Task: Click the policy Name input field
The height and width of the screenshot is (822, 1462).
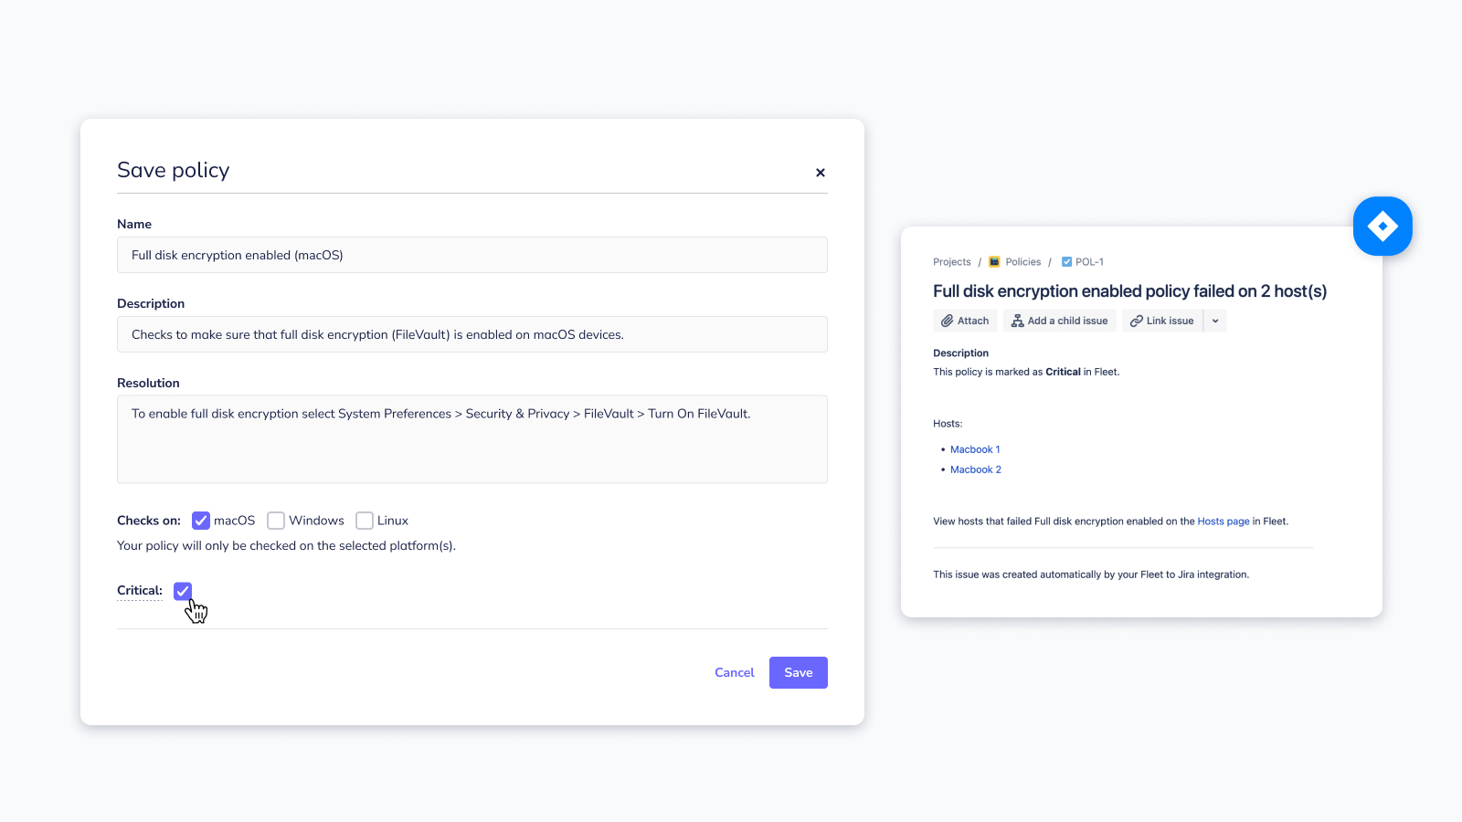Action: (472, 255)
